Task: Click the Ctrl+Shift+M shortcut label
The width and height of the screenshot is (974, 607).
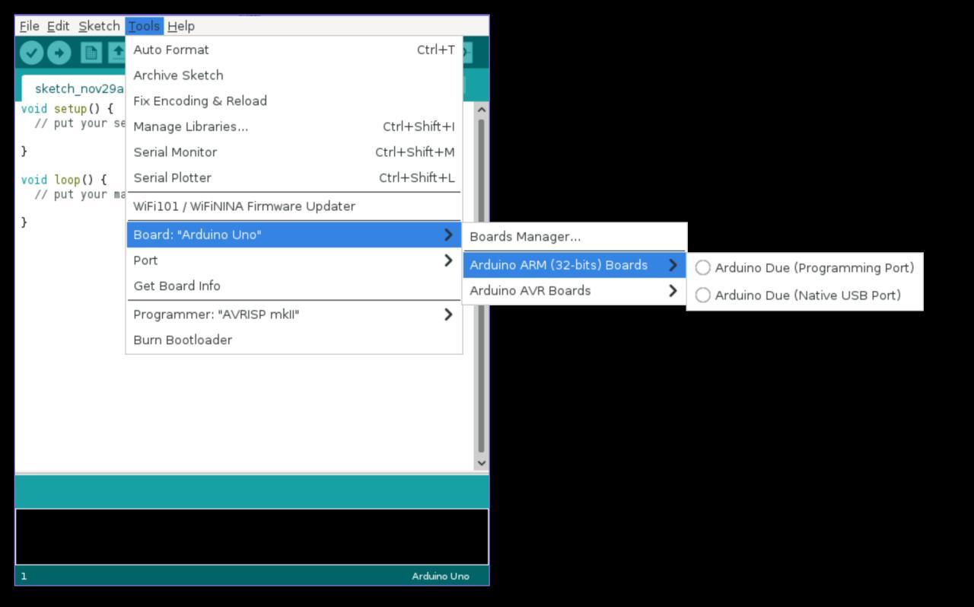Action: [415, 152]
